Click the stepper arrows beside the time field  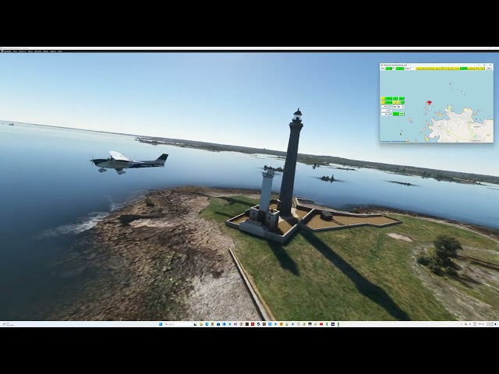(x=403, y=107)
